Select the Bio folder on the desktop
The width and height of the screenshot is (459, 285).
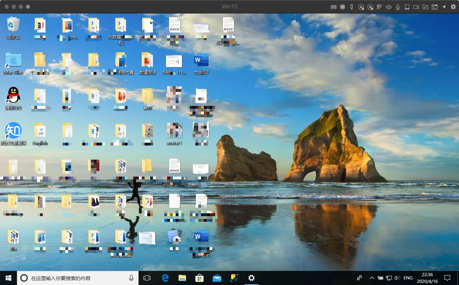[x=13, y=240]
